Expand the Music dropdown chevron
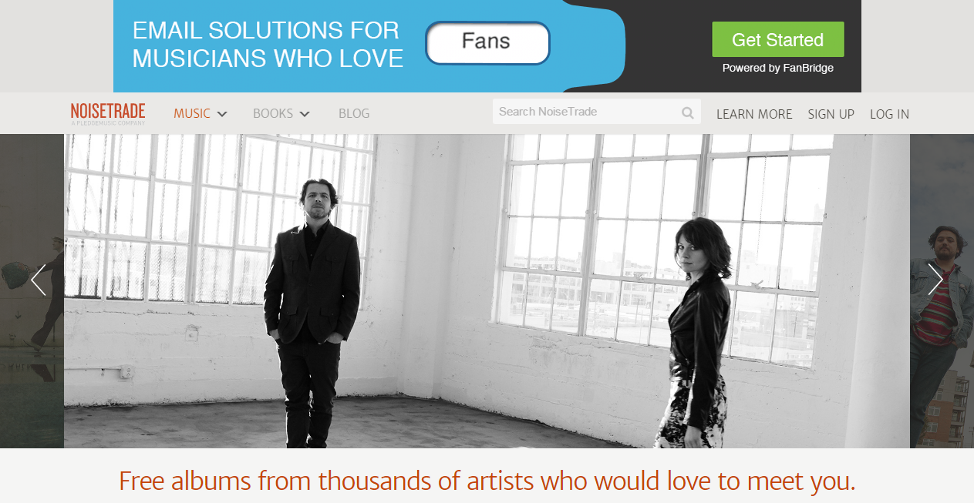The width and height of the screenshot is (974, 503). point(222,114)
